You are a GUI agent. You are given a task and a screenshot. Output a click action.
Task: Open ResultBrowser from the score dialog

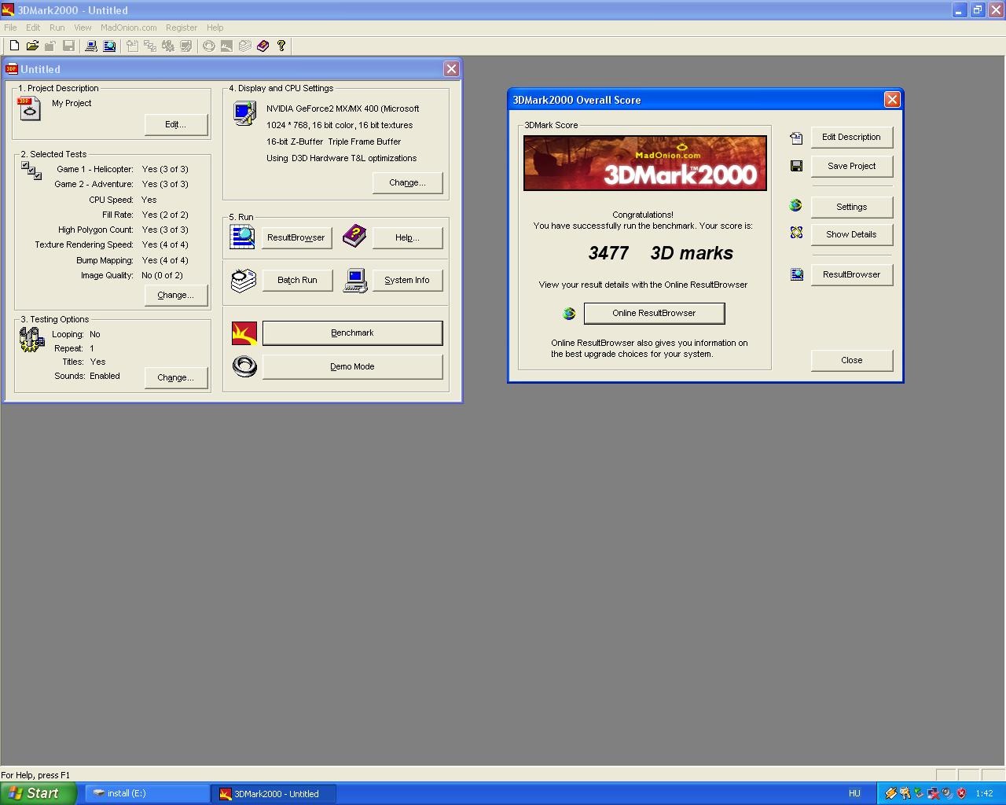point(851,274)
